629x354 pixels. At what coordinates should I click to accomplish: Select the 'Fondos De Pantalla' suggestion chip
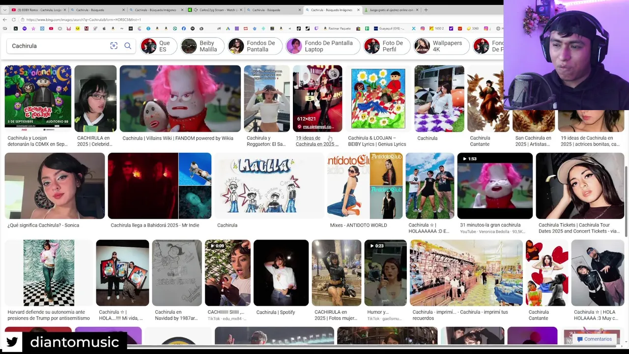[254, 46]
